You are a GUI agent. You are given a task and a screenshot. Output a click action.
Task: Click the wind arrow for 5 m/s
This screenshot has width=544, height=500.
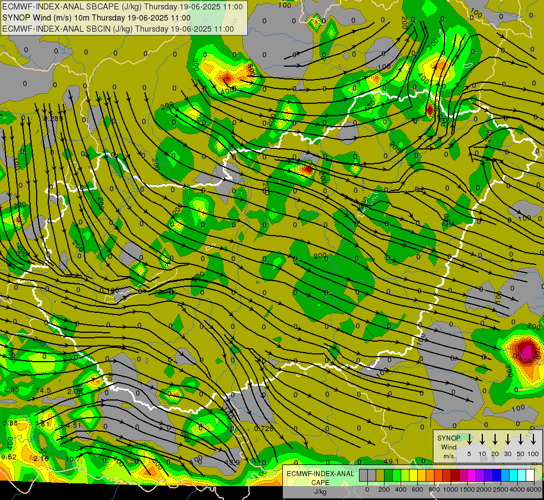tap(469, 439)
